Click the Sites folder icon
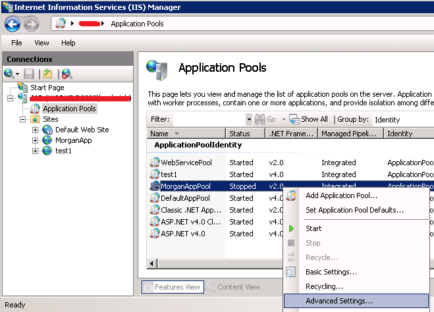Screen dimensions: 434x312 tap(35, 119)
